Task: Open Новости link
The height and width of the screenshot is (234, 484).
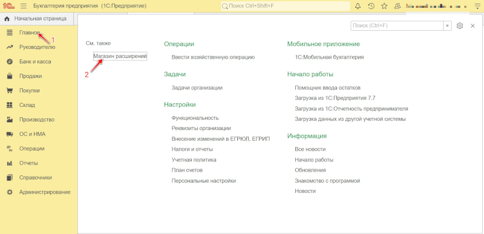Action: (306, 191)
